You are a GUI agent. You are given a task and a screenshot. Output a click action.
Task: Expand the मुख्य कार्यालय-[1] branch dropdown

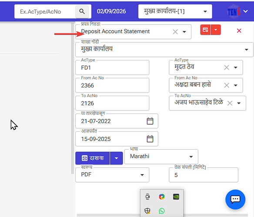[x=205, y=11]
